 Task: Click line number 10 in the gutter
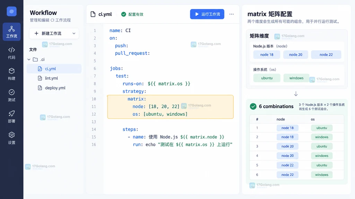point(94,99)
